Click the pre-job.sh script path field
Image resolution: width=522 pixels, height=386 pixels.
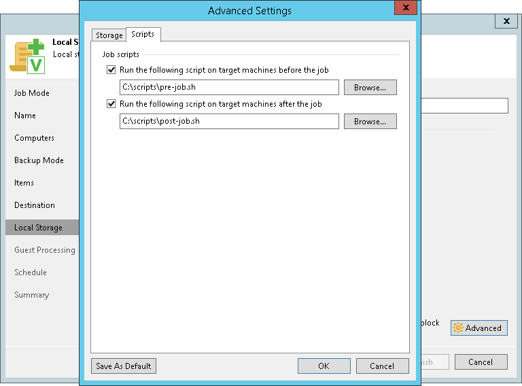coord(229,87)
